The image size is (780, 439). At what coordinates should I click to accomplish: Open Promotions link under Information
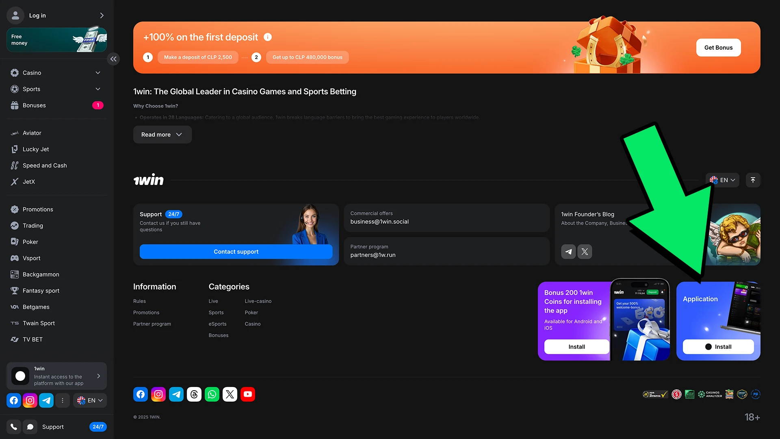tap(146, 313)
